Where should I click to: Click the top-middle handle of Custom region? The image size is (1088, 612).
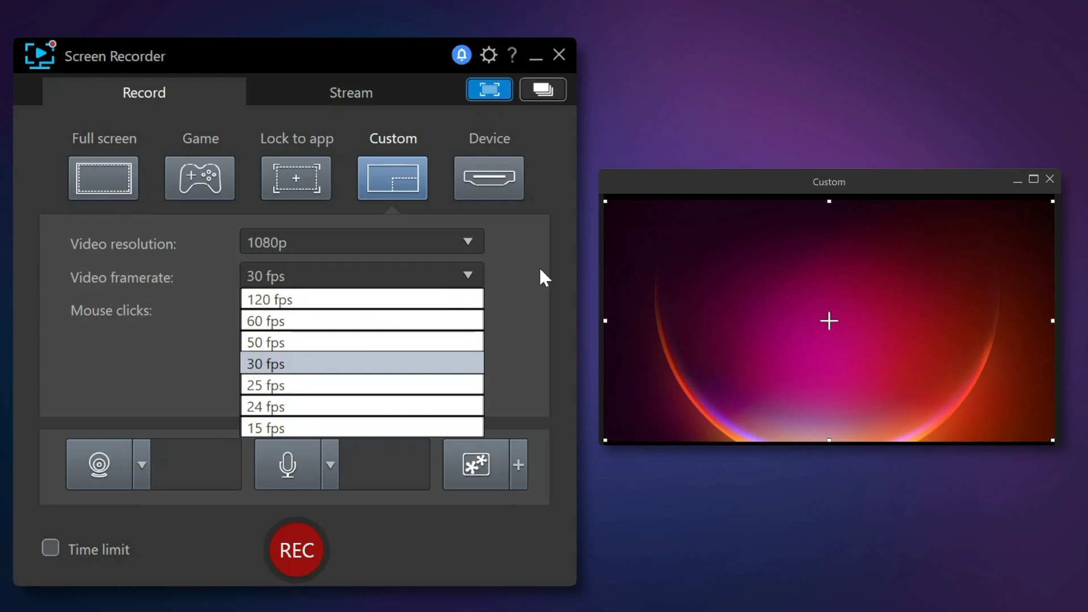click(x=829, y=201)
